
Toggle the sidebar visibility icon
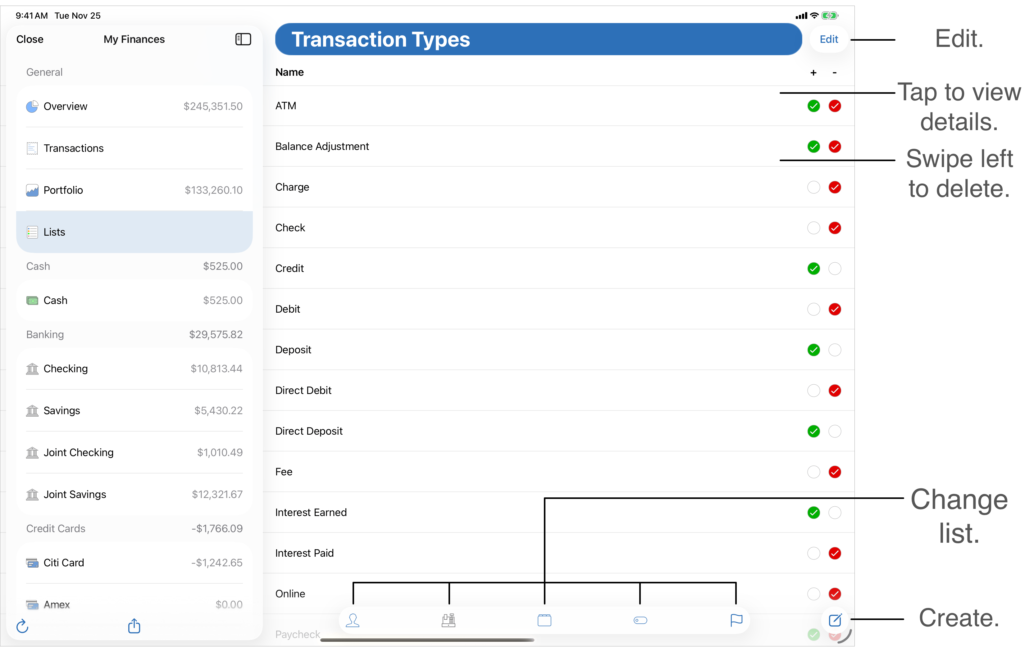[243, 39]
